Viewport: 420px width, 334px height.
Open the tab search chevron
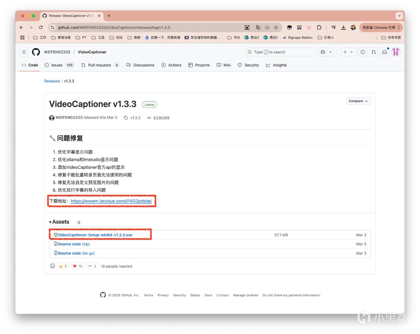point(399,16)
